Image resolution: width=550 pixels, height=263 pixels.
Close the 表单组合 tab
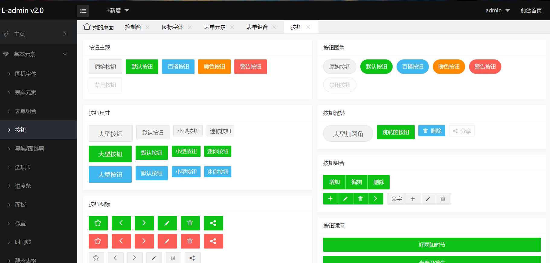[x=275, y=27]
